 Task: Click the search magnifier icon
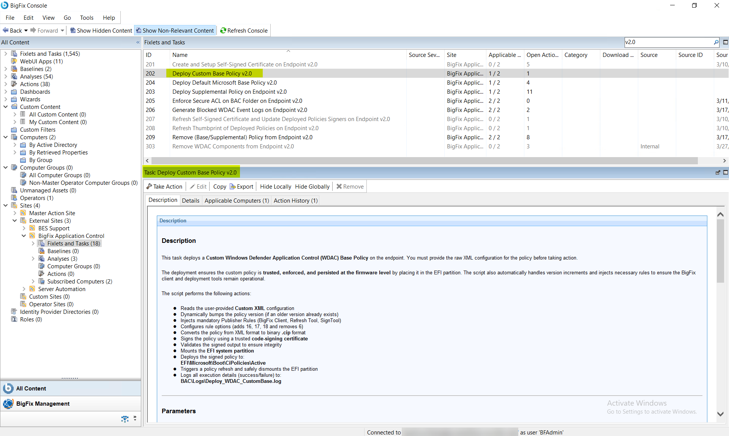[716, 42]
